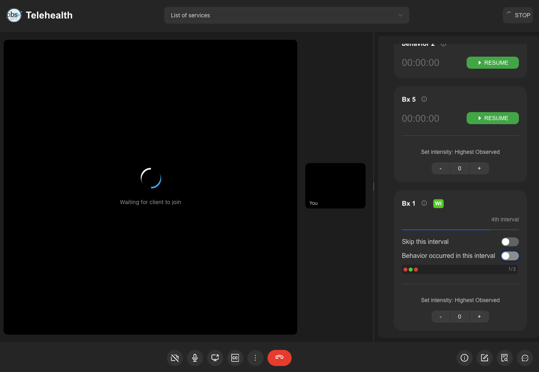Image resolution: width=539 pixels, height=372 pixels.
Task: Toggle Skip this interval switch
Action: point(510,242)
